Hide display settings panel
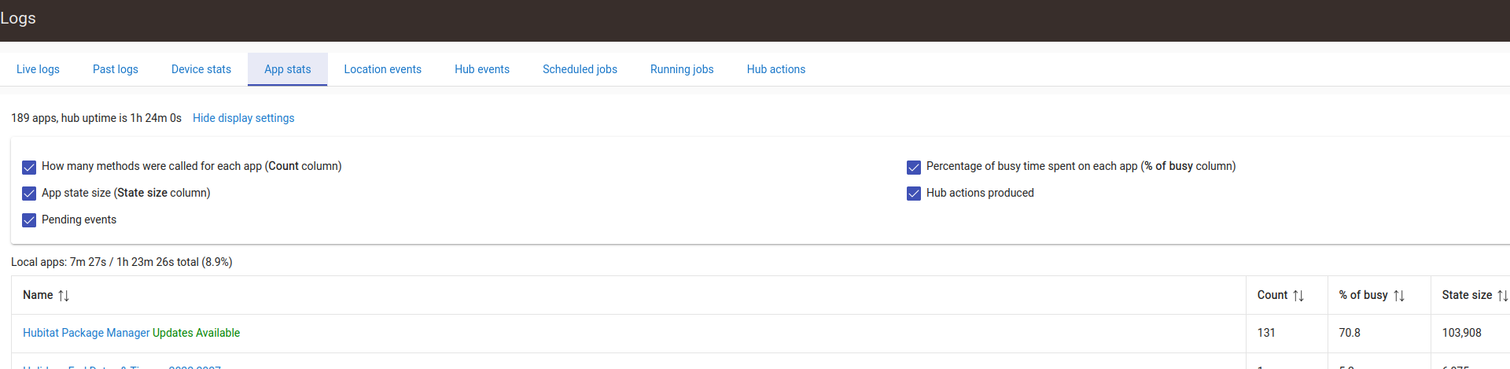 243,118
